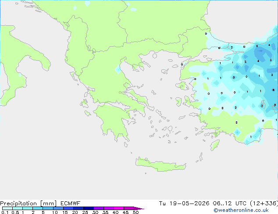Click the island of Crete on the map
Viewport: 278px width, 214px height.
click(160, 165)
